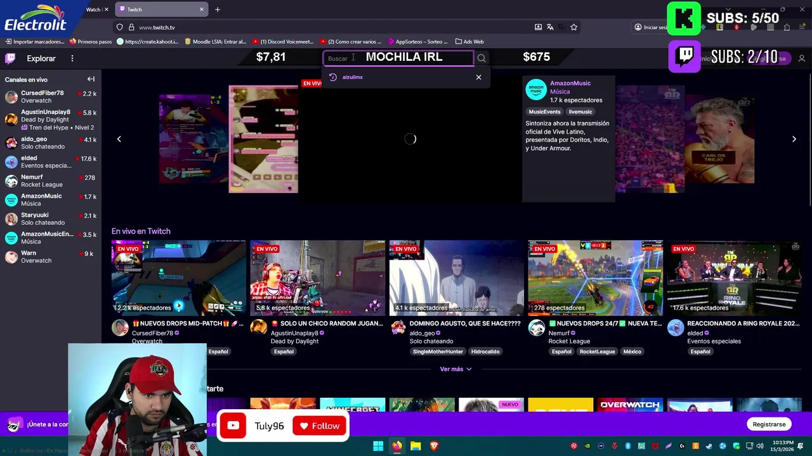Launch Brave browser from taskbar
Viewport: 812px width, 456px height.
(434, 446)
